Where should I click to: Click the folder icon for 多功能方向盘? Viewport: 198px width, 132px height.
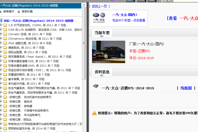(x=5, y=84)
